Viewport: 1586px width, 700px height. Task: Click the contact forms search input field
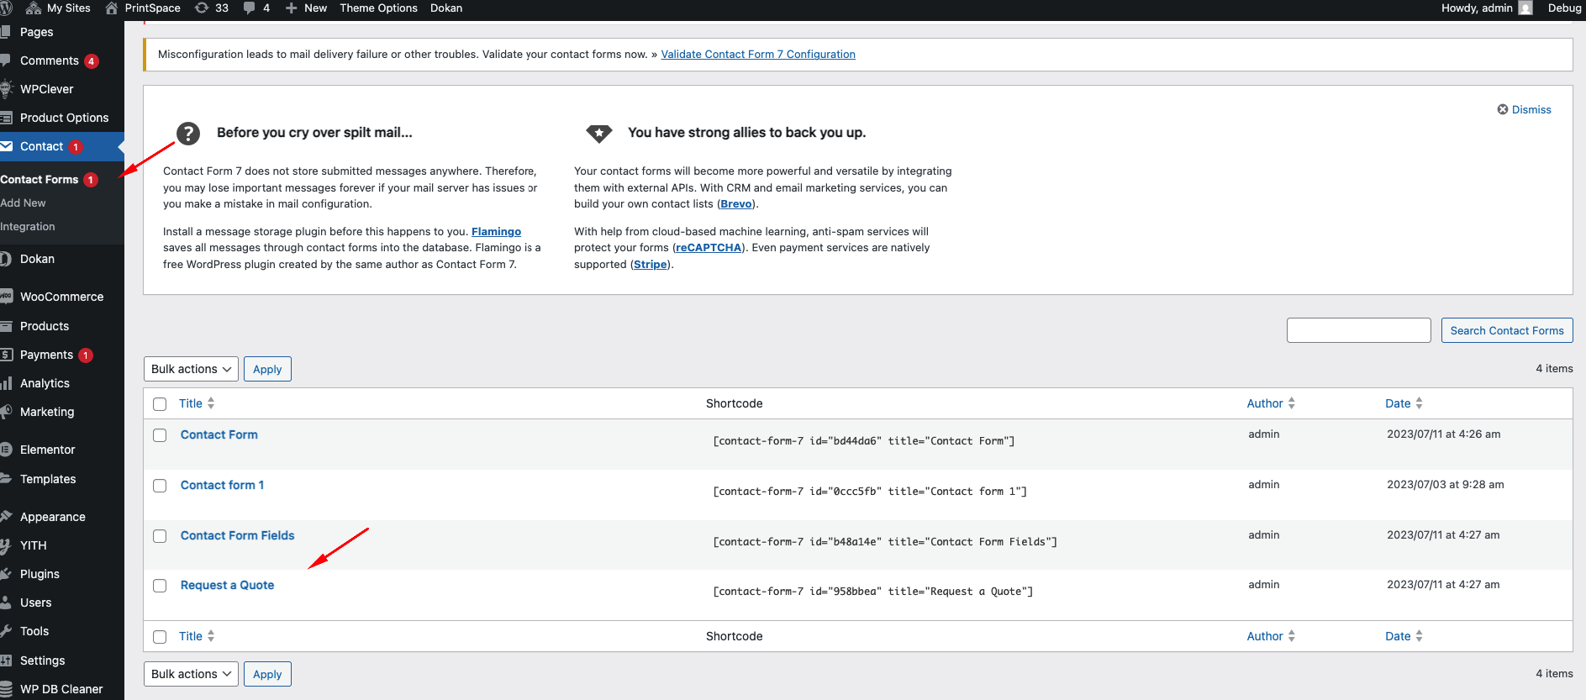coord(1358,330)
